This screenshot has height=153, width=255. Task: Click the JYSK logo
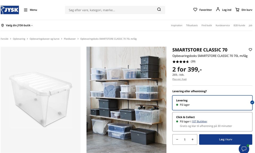click(x=10, y=10)
